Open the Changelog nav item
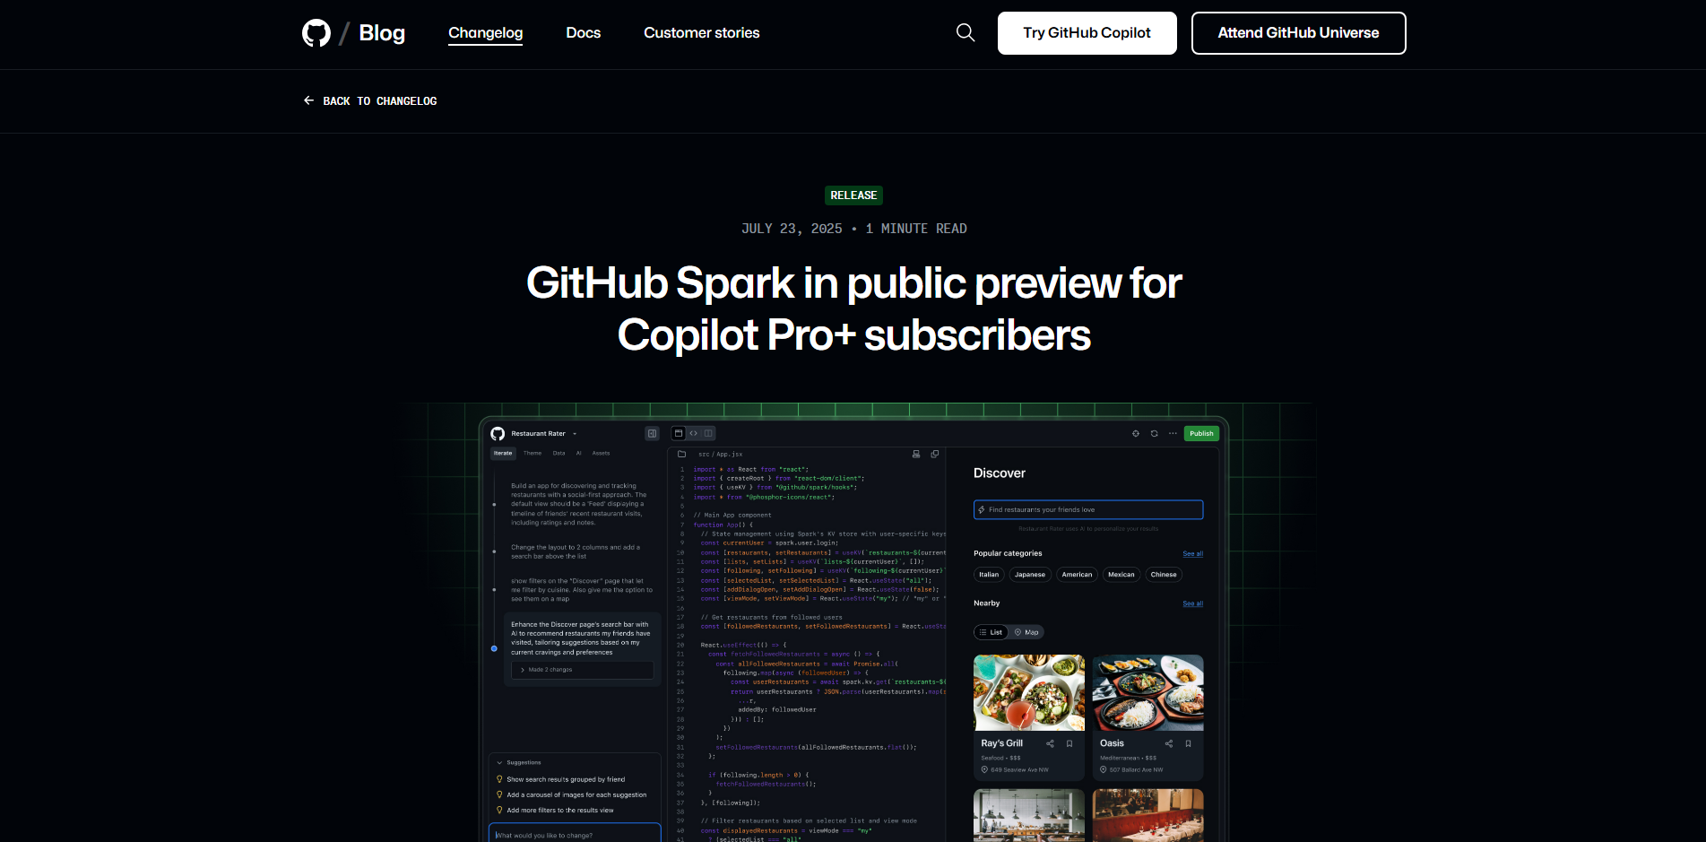The height and width of the screenshot is (842, 1706). tap(486, 33)
